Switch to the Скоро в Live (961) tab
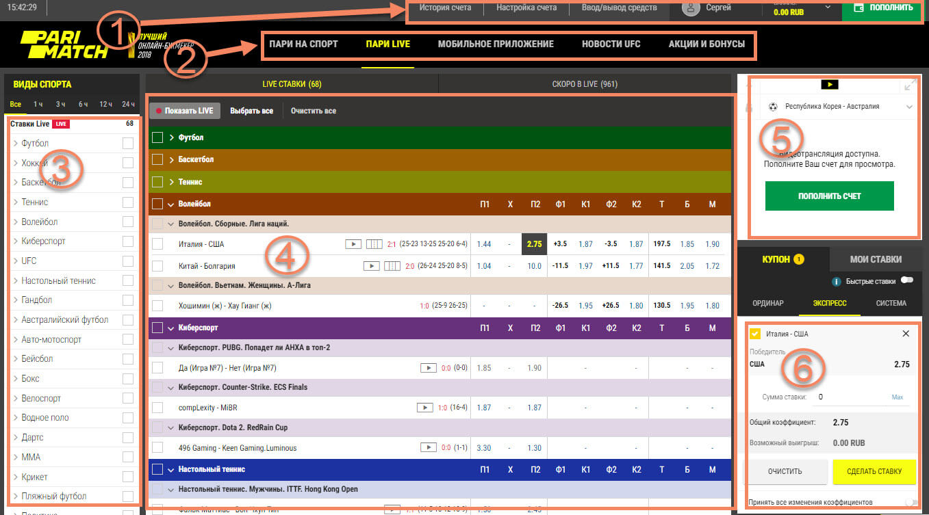 [x=585, y=84]
